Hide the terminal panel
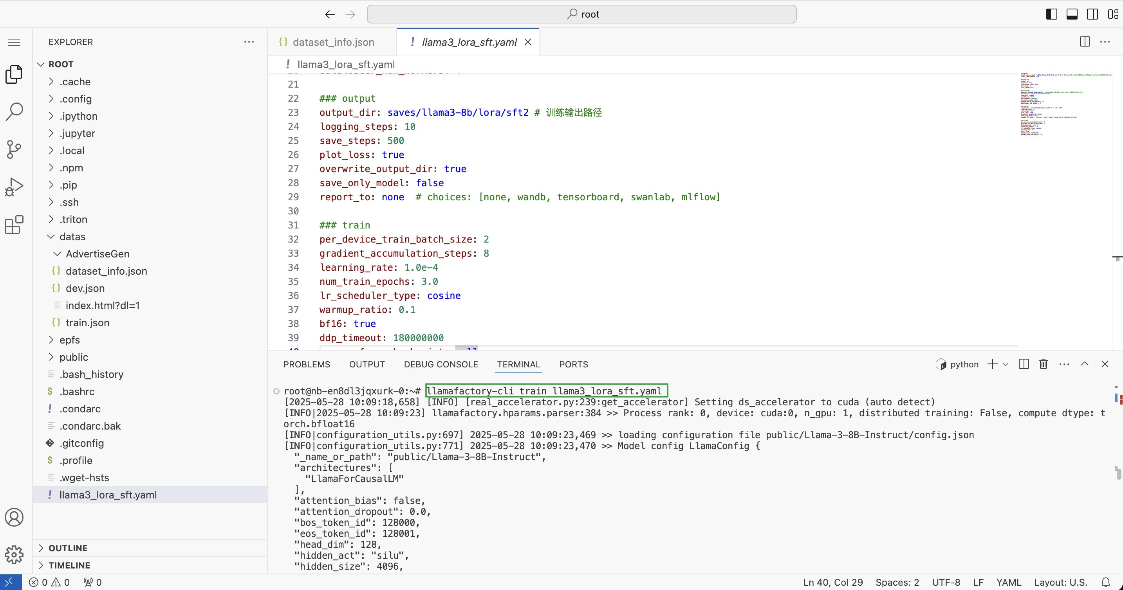 pyautogui.click(x=1104, y=364)
